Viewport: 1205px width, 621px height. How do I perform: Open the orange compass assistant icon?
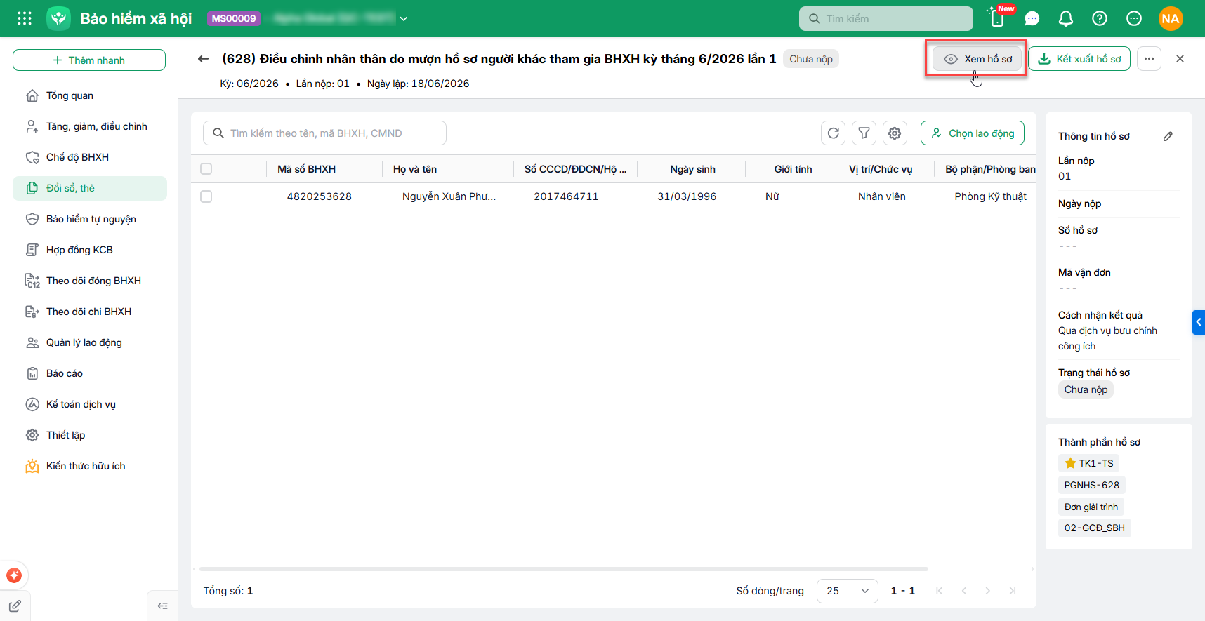(14, 575)
